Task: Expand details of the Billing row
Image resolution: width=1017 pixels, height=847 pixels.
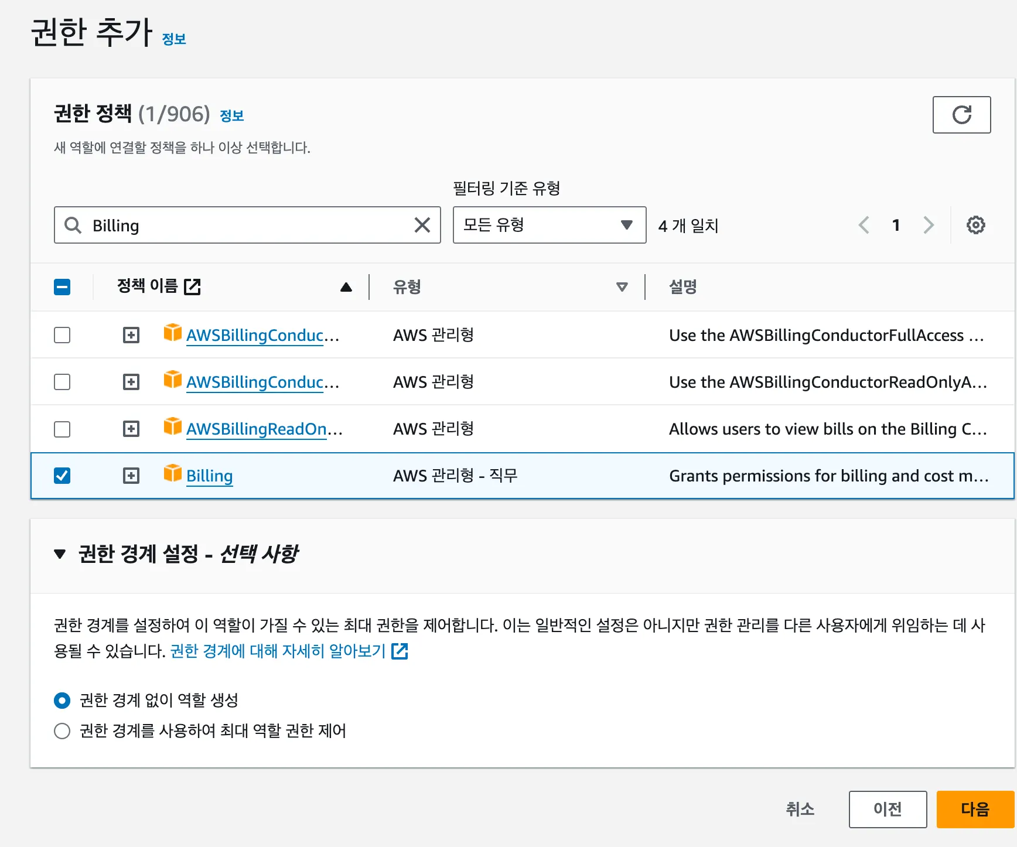Action: tap(131, 476)
